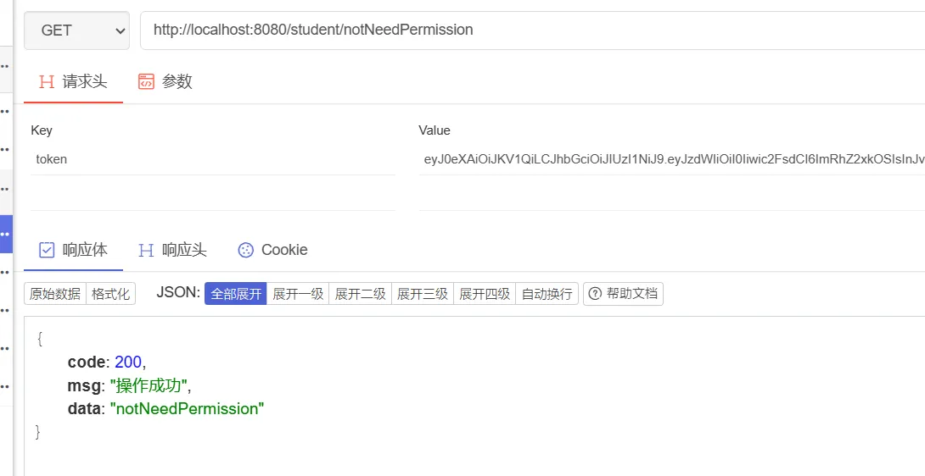Click the request URL input field
Viewport: 925px width, 476px height.
click(526, 30)
